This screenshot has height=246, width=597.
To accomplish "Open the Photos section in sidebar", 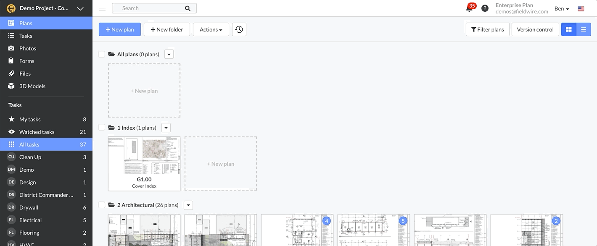I will point(27,48).
